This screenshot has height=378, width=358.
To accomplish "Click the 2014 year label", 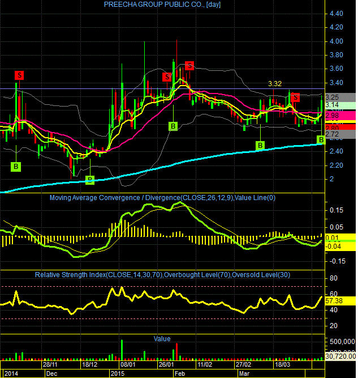I will coord(11,373).
